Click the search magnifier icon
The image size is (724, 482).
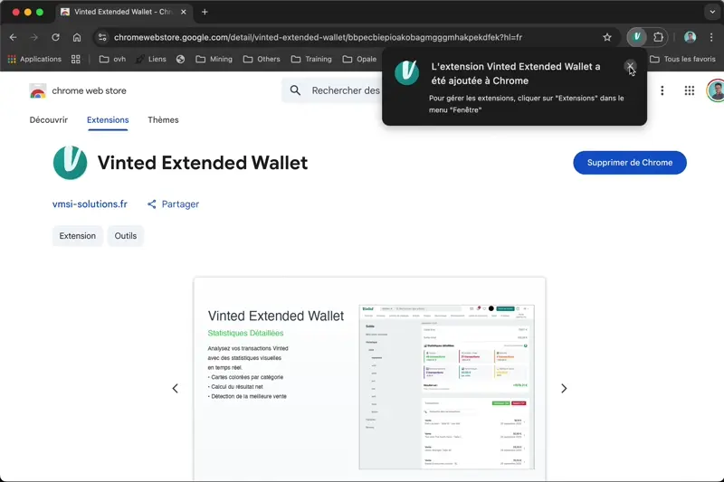[x=296, y=90]
